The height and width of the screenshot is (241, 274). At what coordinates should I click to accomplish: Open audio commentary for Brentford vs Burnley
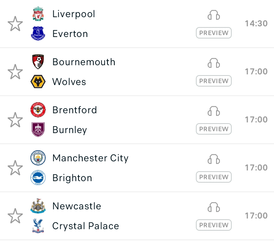point(214,111)
